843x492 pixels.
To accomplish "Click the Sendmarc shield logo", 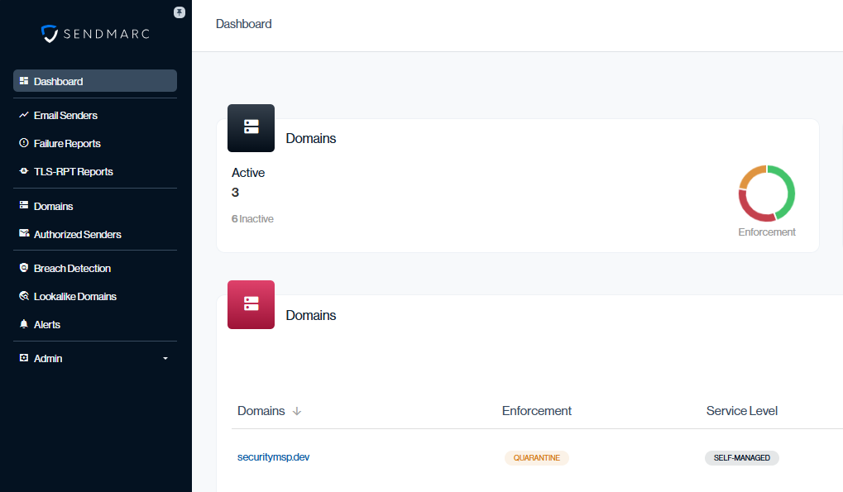I will [50, 34].
